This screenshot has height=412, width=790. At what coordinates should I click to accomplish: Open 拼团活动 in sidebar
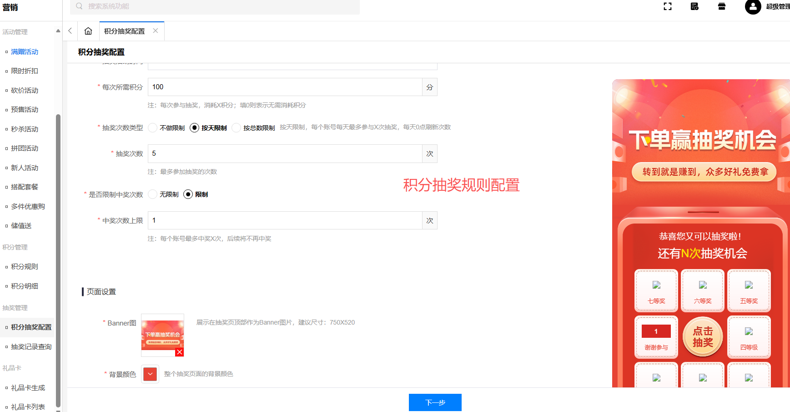pyautogui.click(x=25, y=148)
